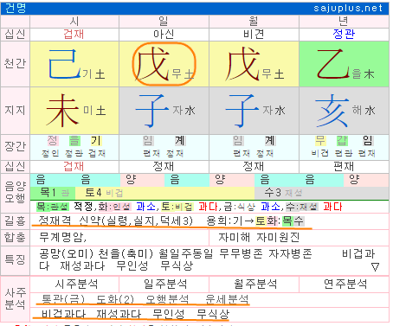The height and width of the screenshot is (326, 393).
Task: Click the 무계명암 text in 합충 row
Action: tap(62, 237)
